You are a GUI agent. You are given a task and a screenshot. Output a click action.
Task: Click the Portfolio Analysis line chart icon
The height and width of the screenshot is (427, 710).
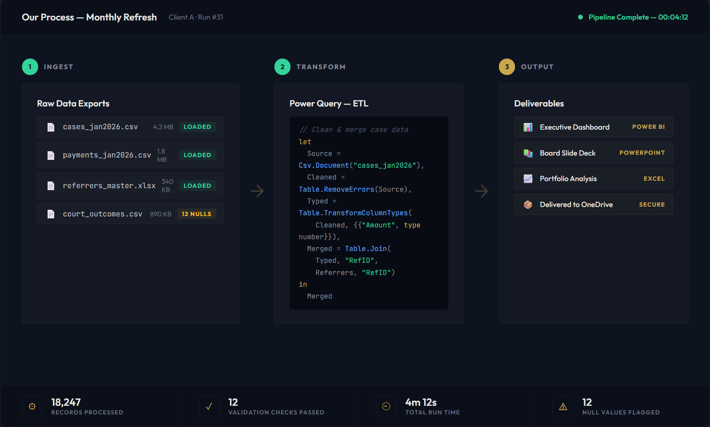pos(528,179)
